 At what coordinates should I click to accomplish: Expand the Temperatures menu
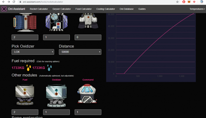tap(197, 9)
